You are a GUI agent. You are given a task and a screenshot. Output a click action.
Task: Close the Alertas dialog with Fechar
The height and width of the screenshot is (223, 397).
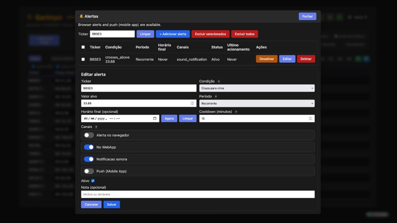coord(307,16)
